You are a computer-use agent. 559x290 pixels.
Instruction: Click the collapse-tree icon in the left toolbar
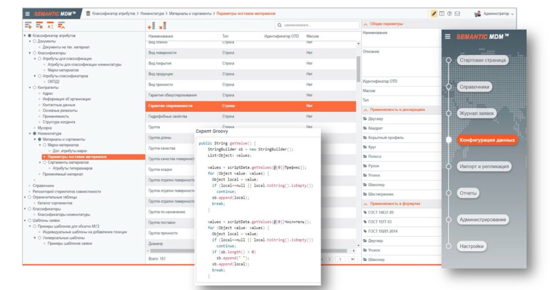61,25
